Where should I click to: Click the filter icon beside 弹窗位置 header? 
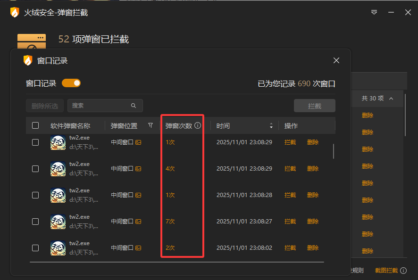(x=150, y=125)
